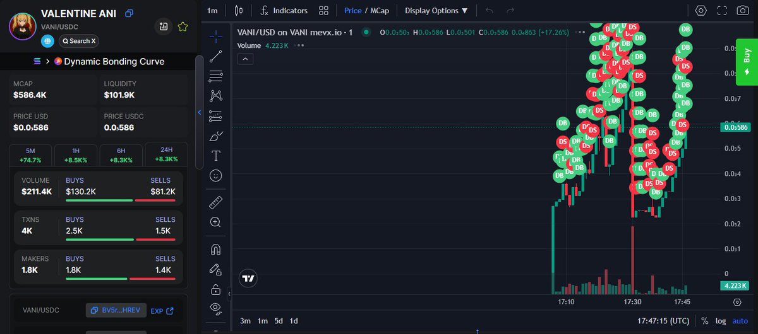
Task: Select the crosshair cursor tool
Action: (216, 35)
